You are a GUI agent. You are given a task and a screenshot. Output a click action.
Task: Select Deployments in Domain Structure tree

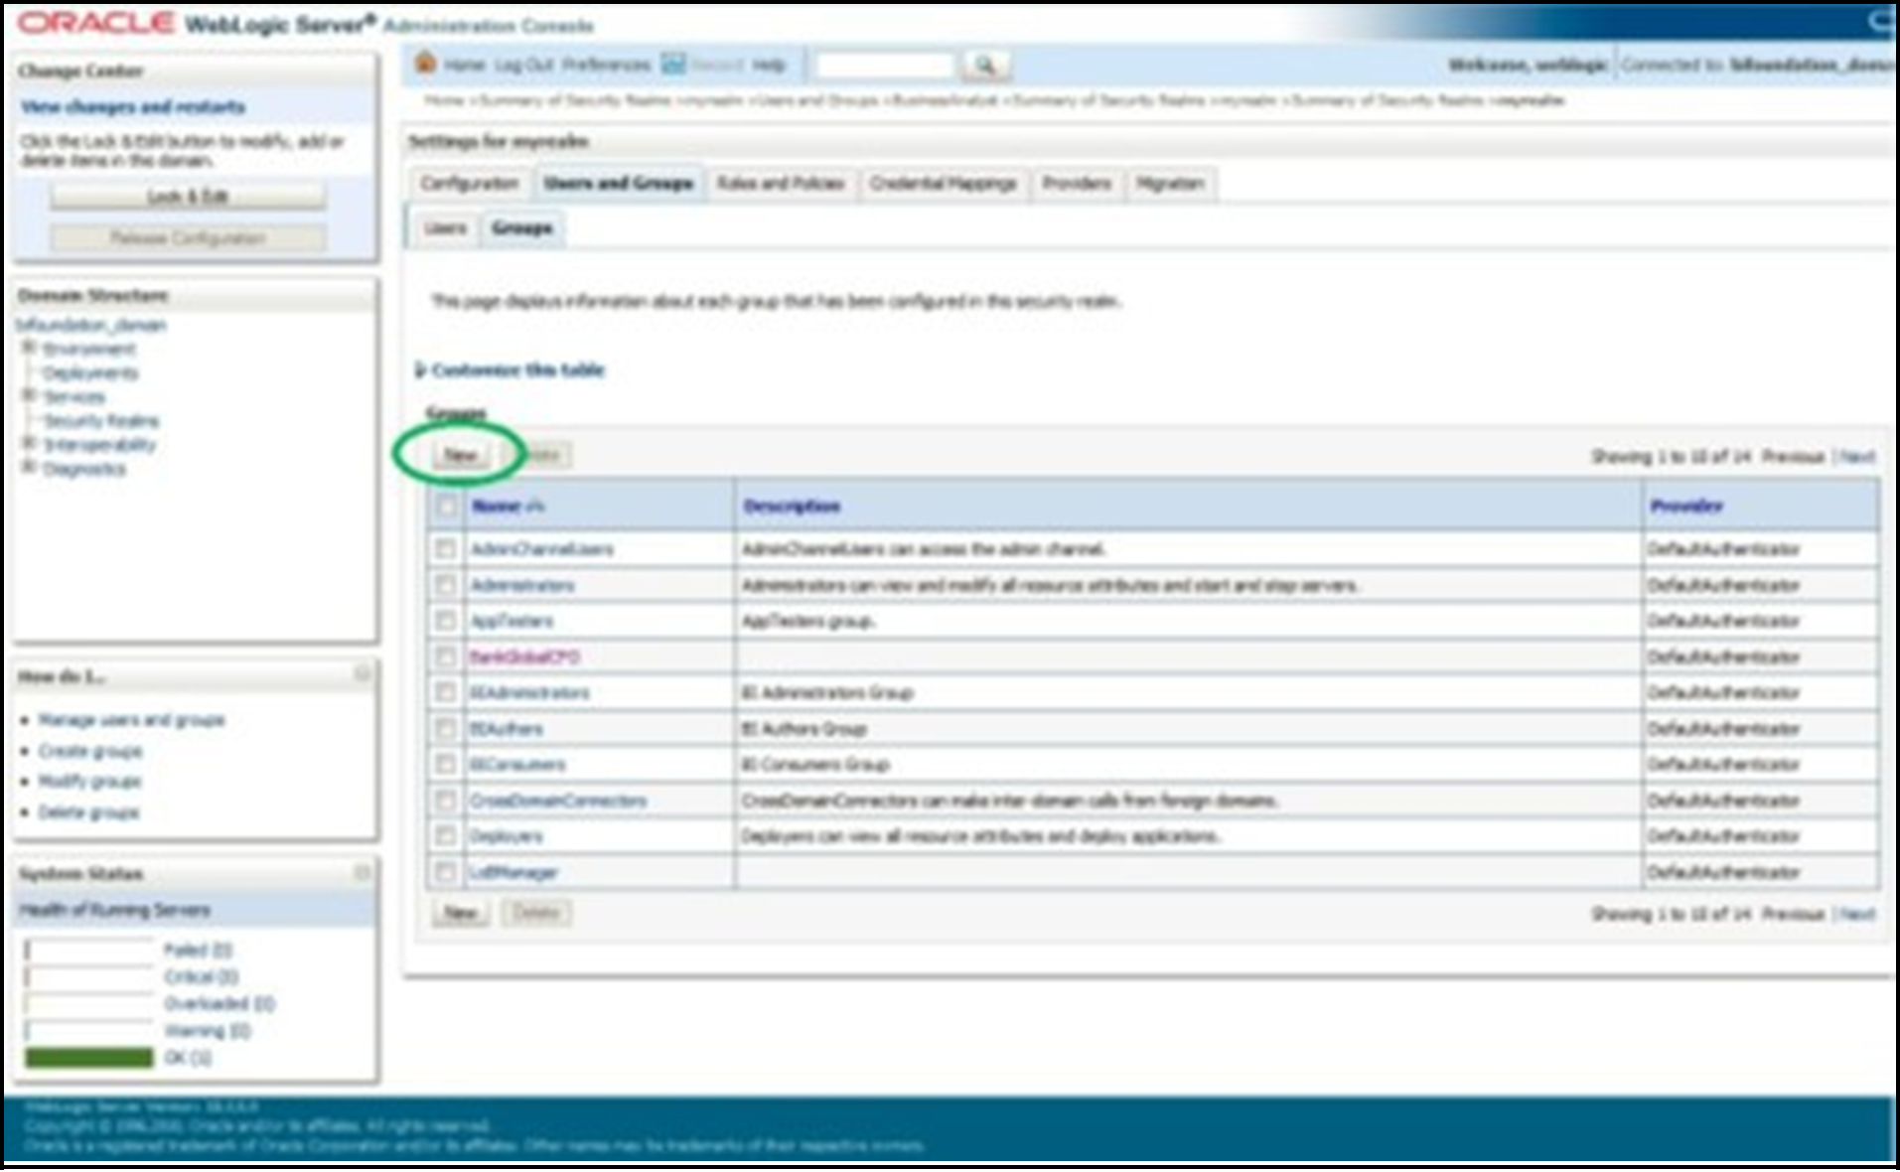(x=90, y=372)
